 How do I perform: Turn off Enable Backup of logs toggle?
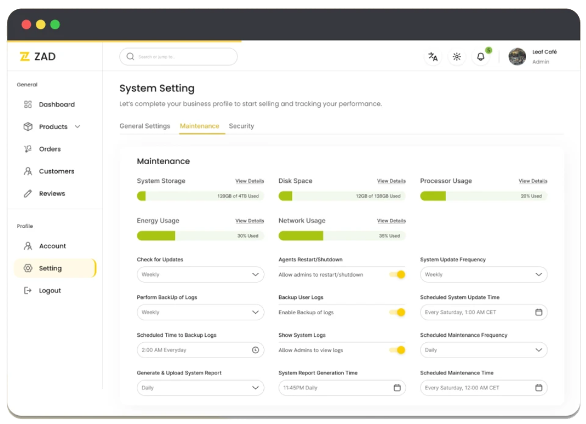click(397, 313)
